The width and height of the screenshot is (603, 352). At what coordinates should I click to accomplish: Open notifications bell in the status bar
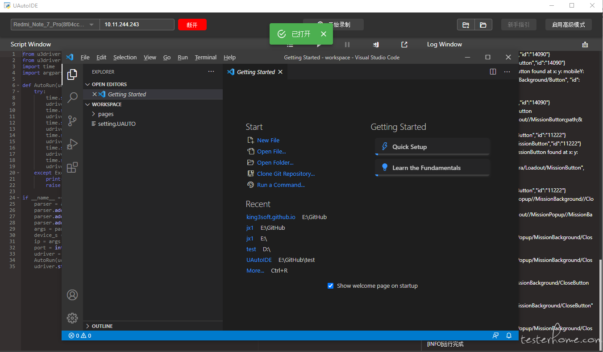click(509, 335)
